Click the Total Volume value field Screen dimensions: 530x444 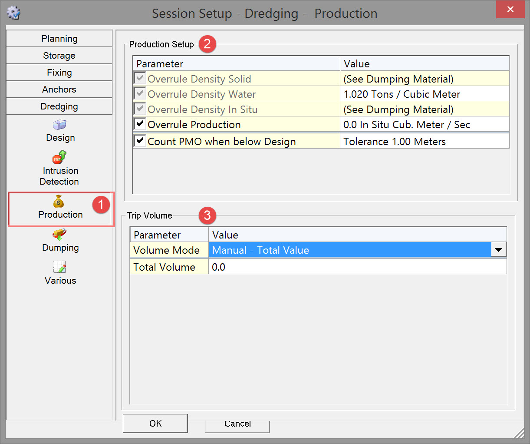click(x=357, y=267)
